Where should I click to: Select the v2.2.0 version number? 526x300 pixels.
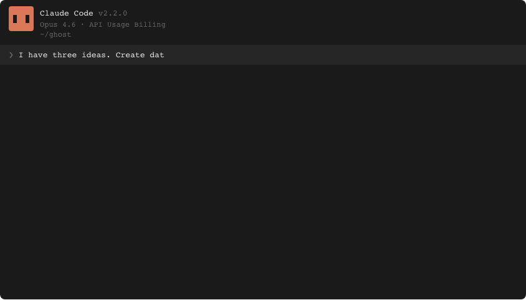point(113,13)
